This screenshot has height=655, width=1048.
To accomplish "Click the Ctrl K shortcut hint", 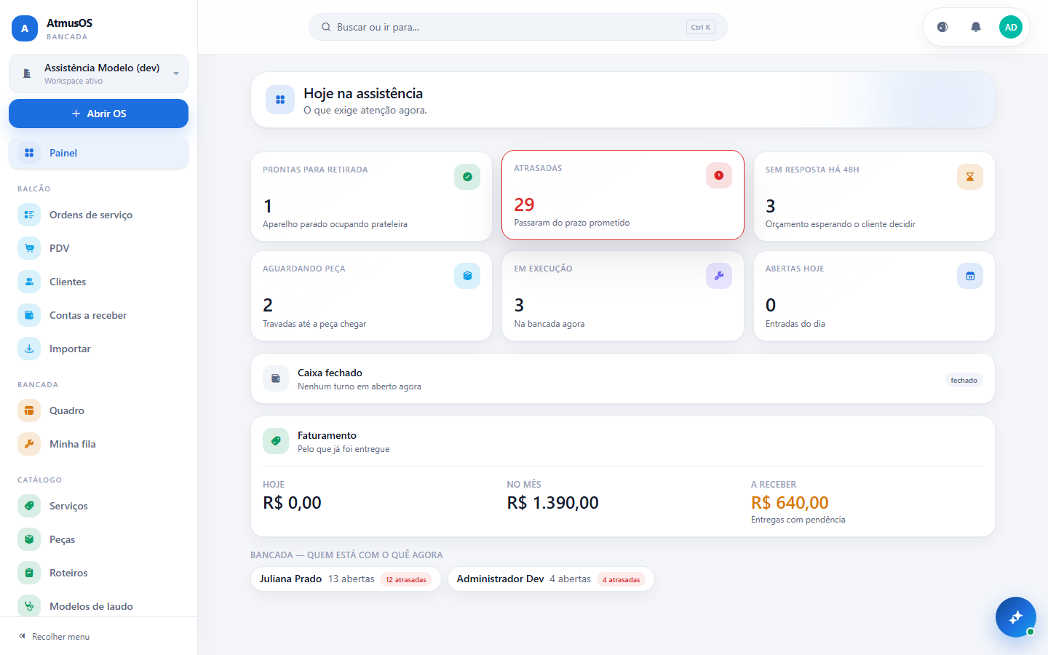I will (x=701, y=27).
